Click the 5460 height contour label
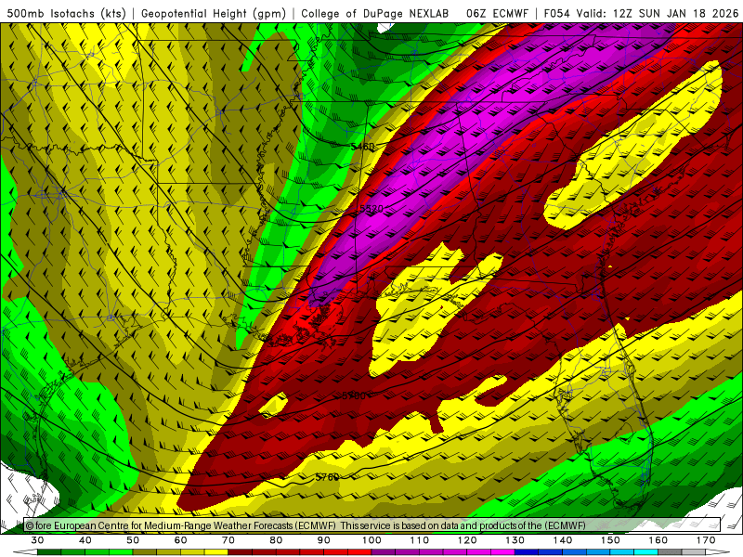The height and width of the screenshot is (557, 743). [362, 147]
